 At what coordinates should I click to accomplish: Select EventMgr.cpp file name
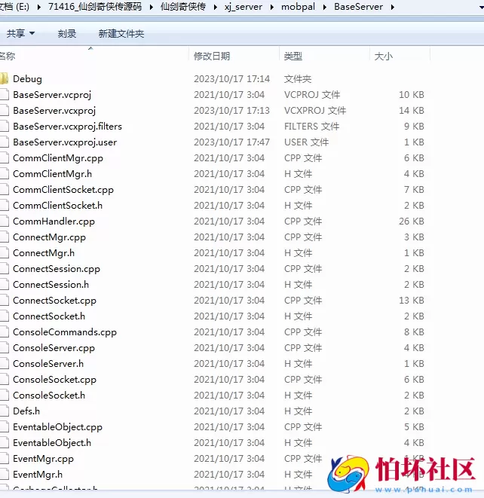pos(43,459)
